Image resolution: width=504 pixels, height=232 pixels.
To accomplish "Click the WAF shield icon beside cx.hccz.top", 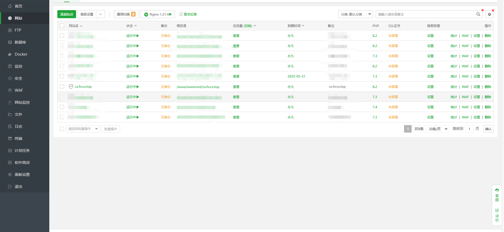I will coord(71,87).
